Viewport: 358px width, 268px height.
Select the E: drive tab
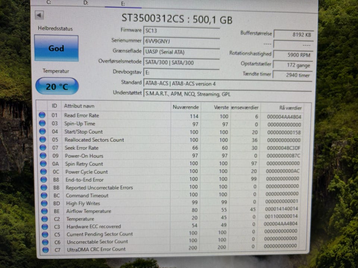click(x=123, y=4)
